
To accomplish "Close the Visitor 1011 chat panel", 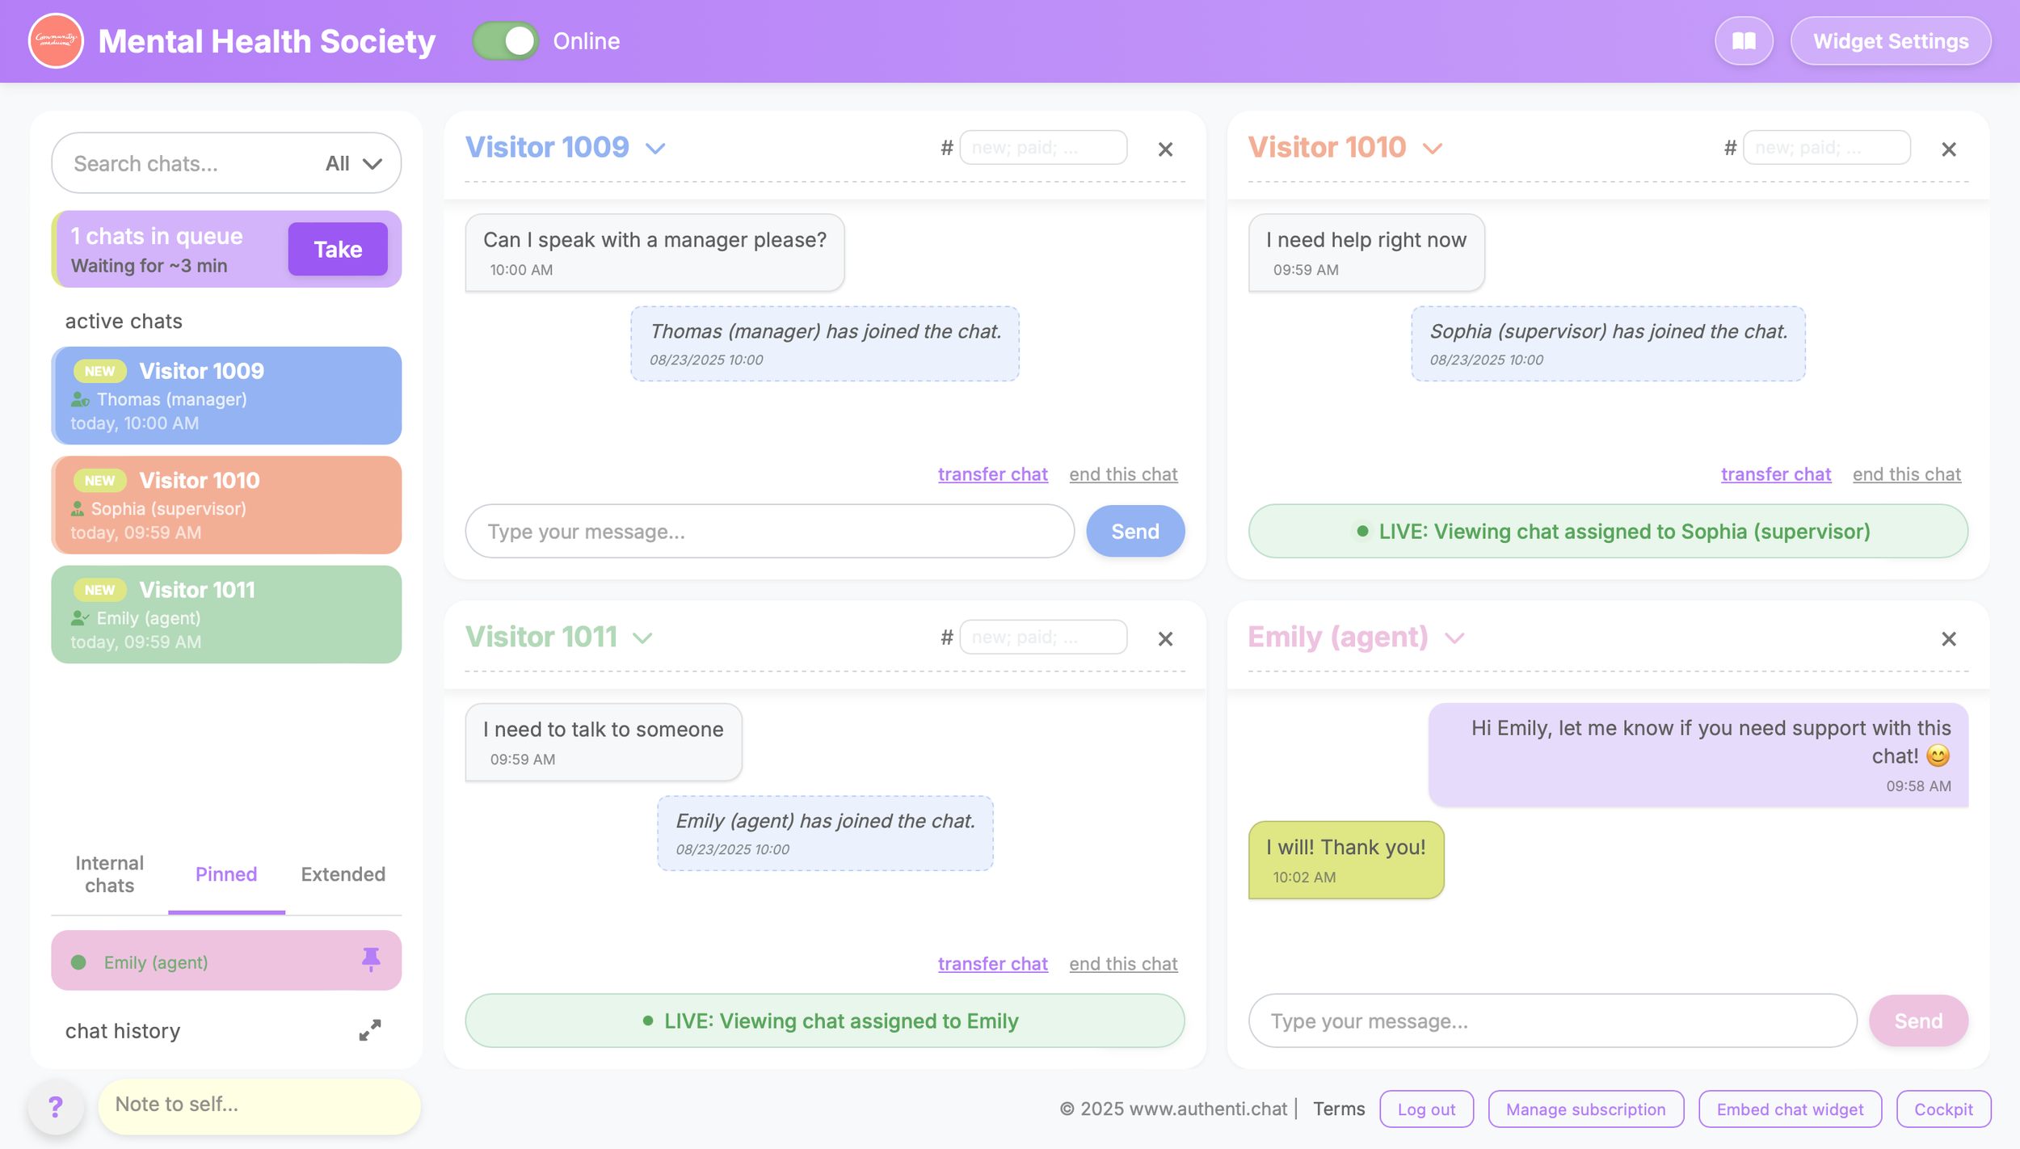I will [1165, 639].
